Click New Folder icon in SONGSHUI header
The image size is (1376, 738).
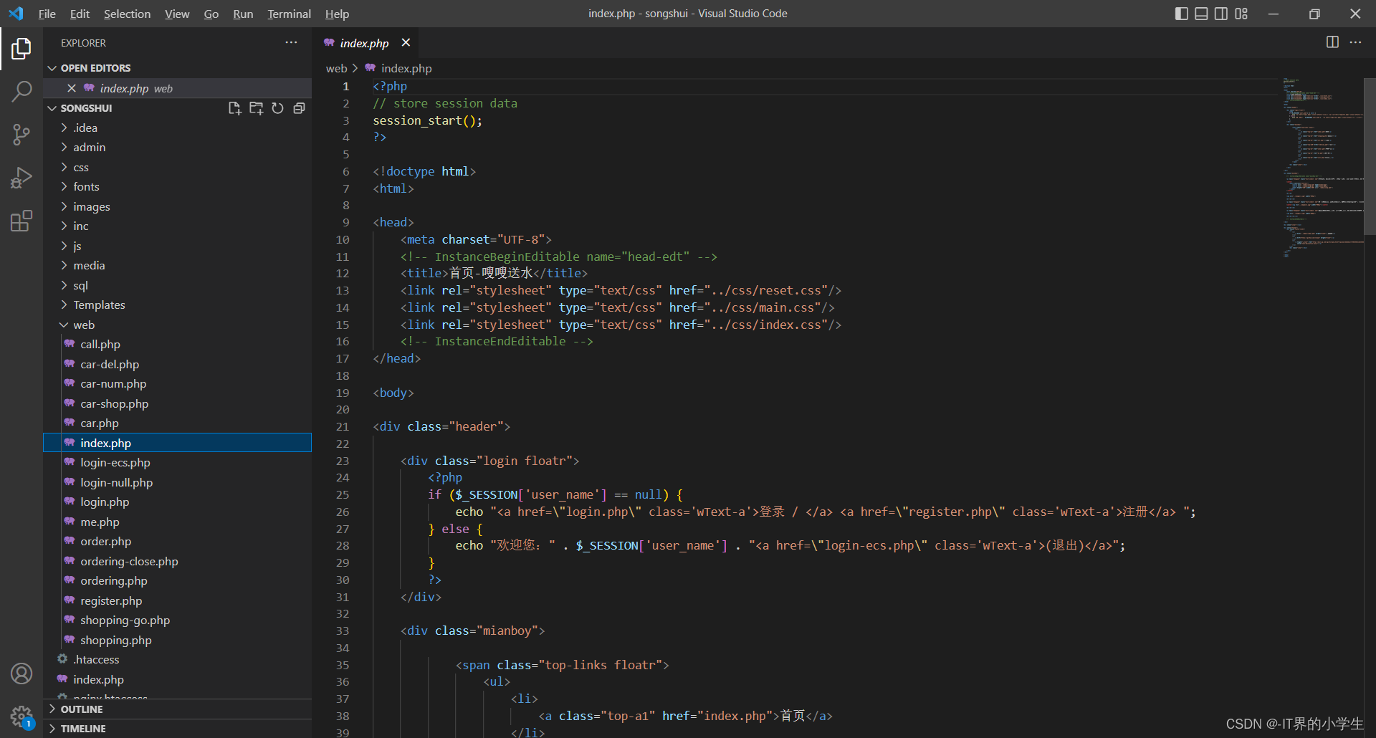tap(256, 108)
